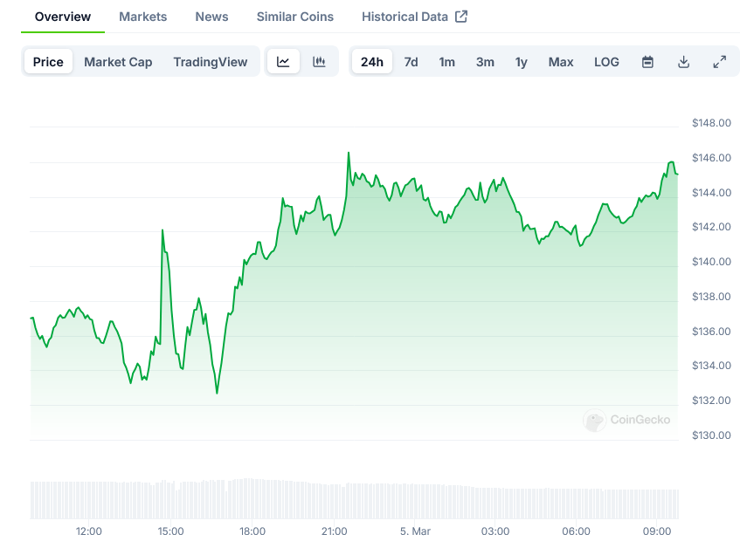The image size is (740, 548).
Task: Enable the 7d time range
Action: [x=411, y=61]
